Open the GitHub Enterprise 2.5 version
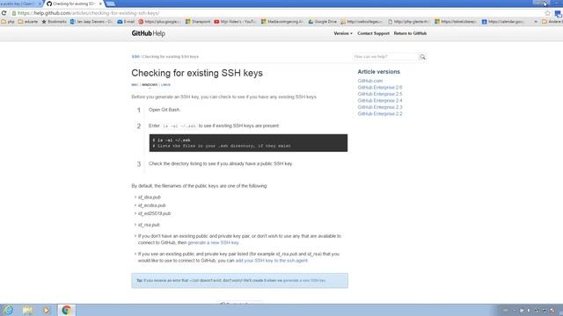 pyautogui.click(x=380, y=94)
